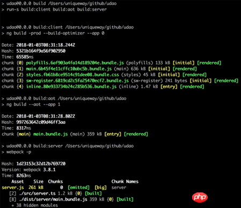Screen dimensions: 241x208
Task: Click the 'Chunk Names' column header
Action: pyautogui.click(x=125, y=182)
